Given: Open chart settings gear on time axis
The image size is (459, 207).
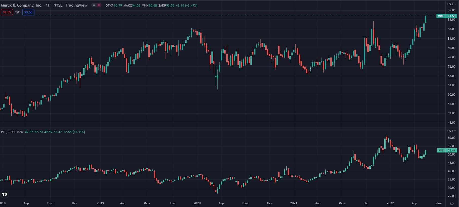Looking at the screenshot, I should pyautogui.click(x=452, y=203).
